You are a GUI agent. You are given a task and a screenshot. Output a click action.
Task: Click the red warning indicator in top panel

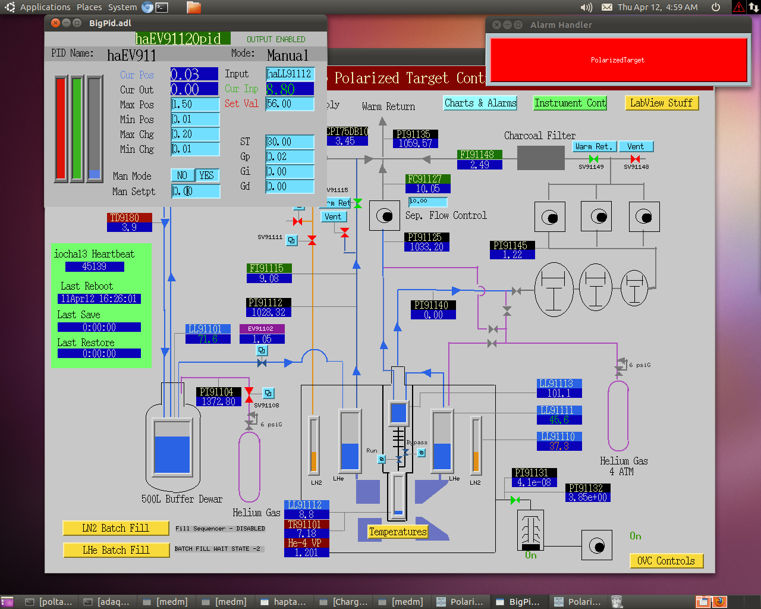(738, 7)
